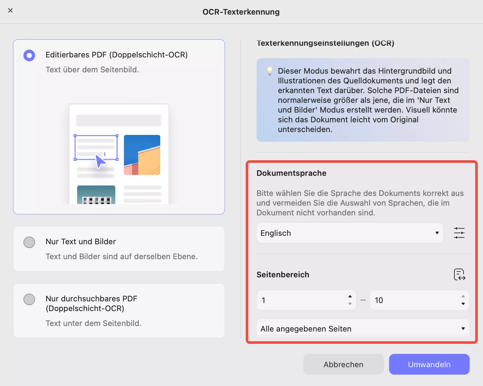
Task: Open the advanced language settings sliders icon
Action: pos(459,233)
